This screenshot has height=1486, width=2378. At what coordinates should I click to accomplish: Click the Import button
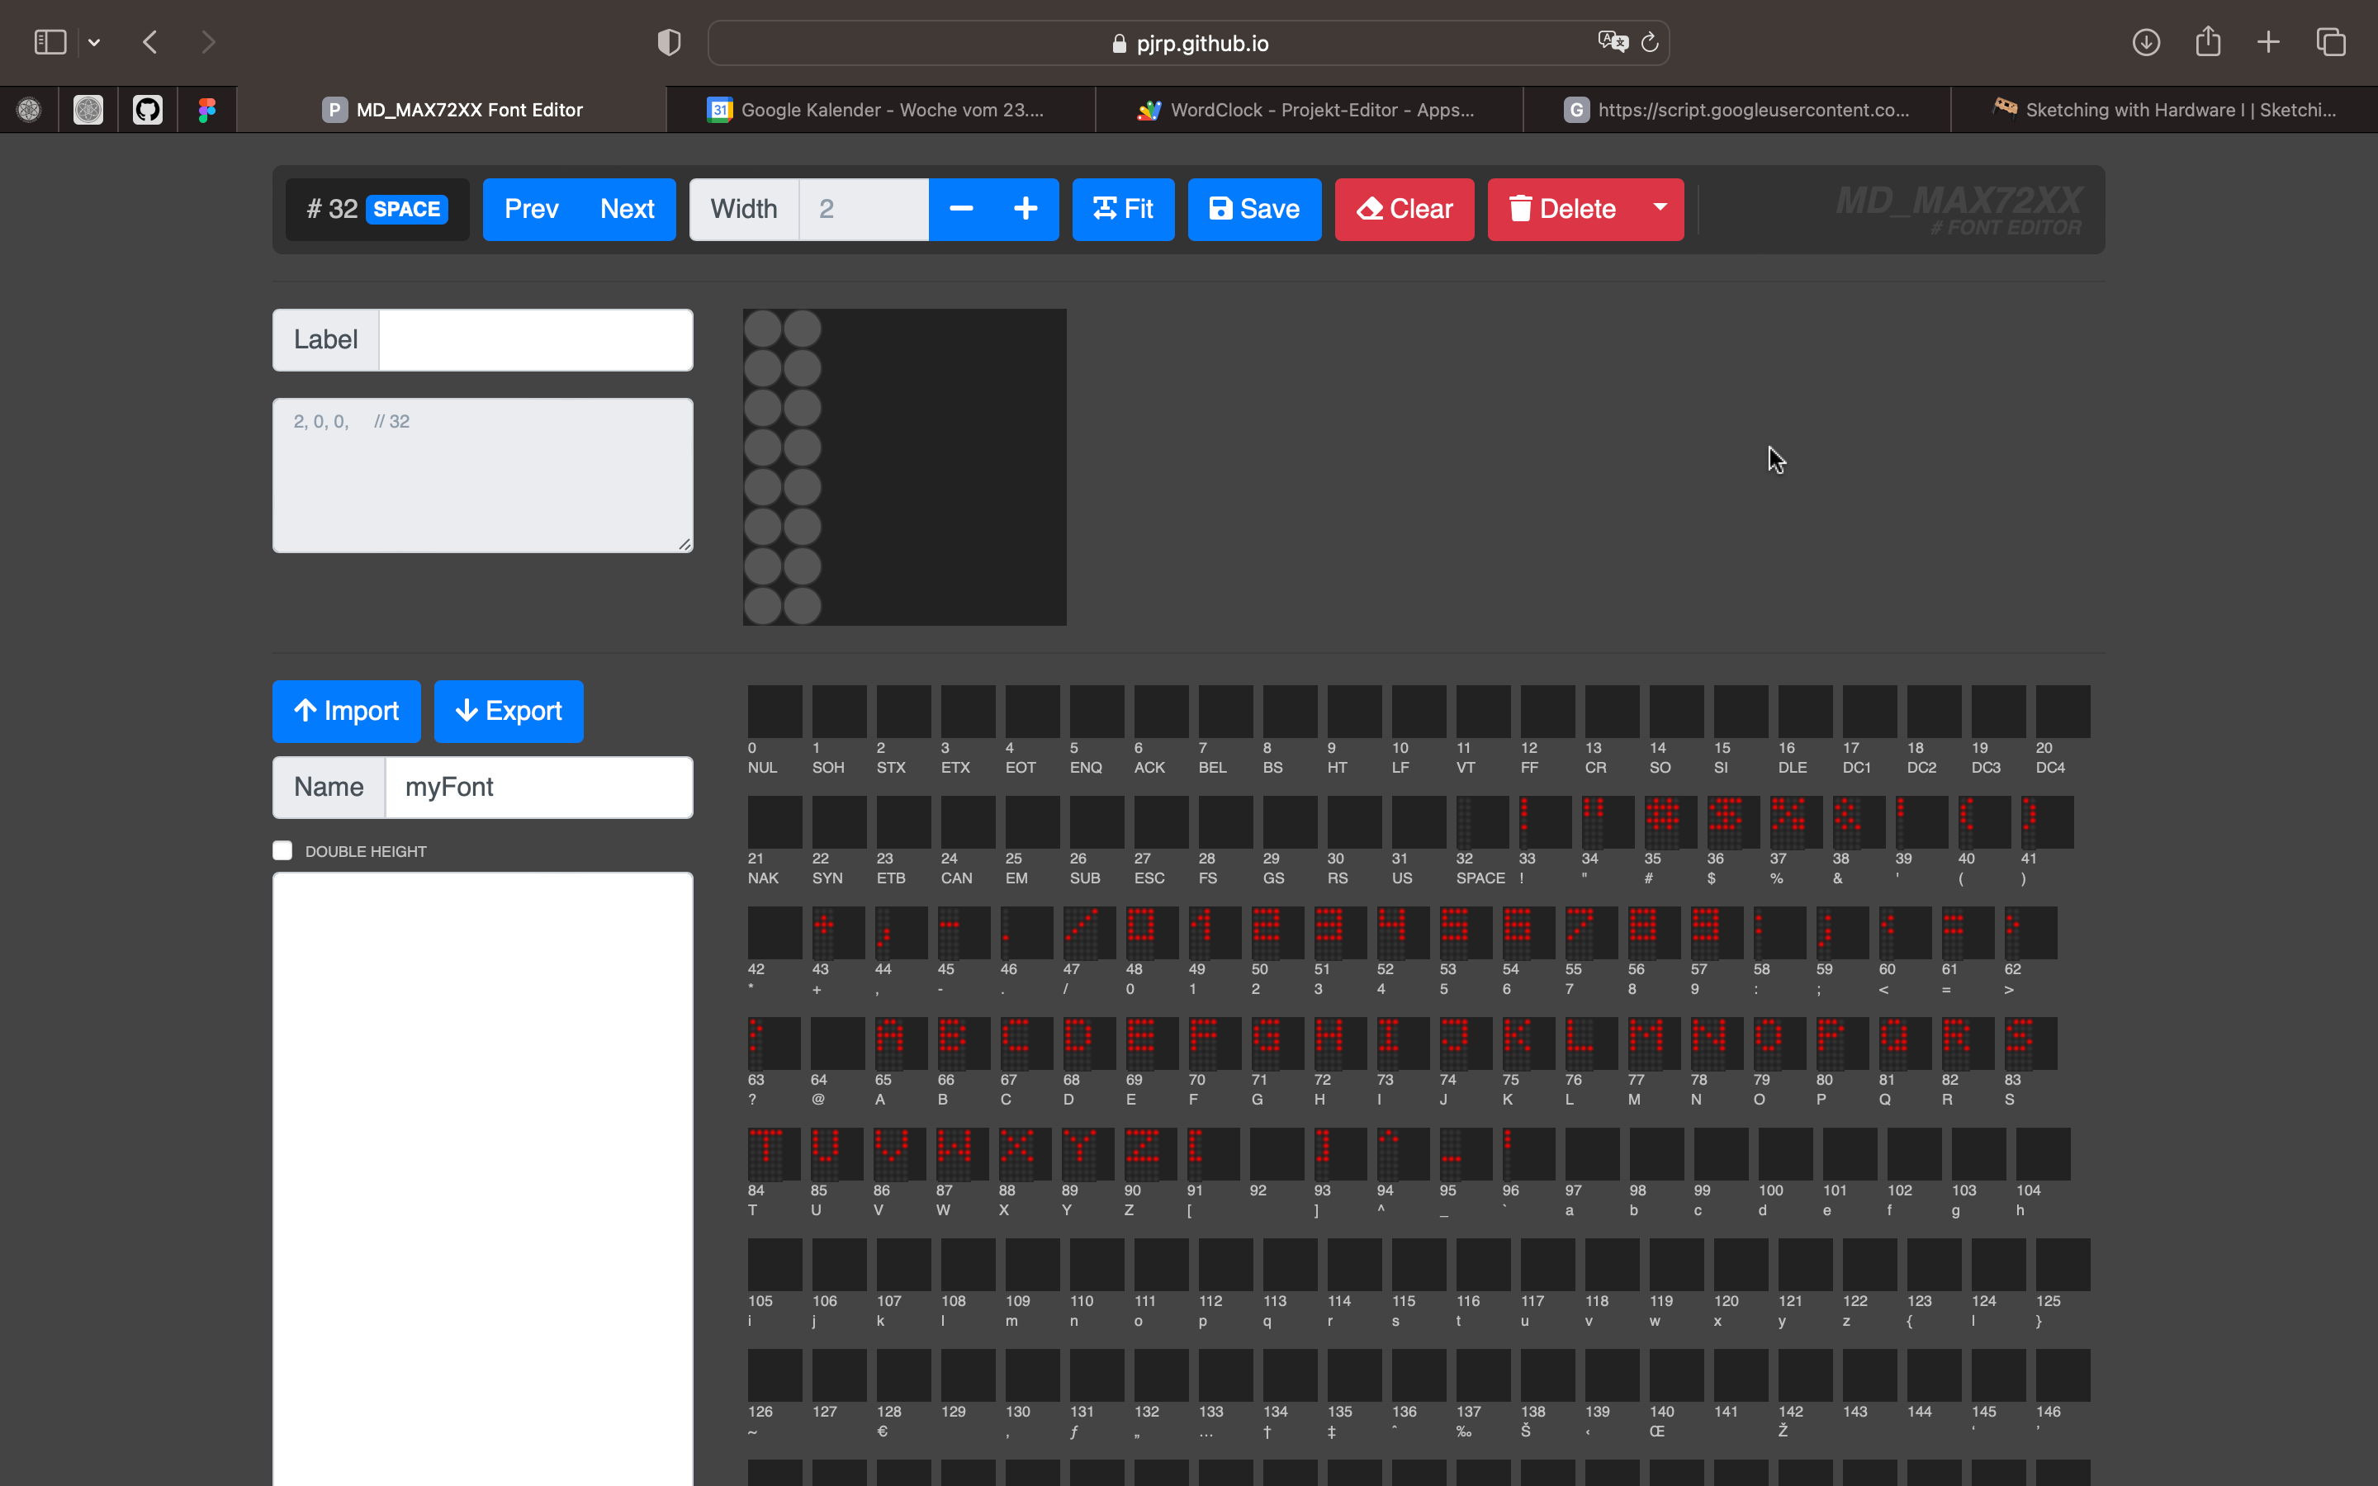(x=346, y=711)
